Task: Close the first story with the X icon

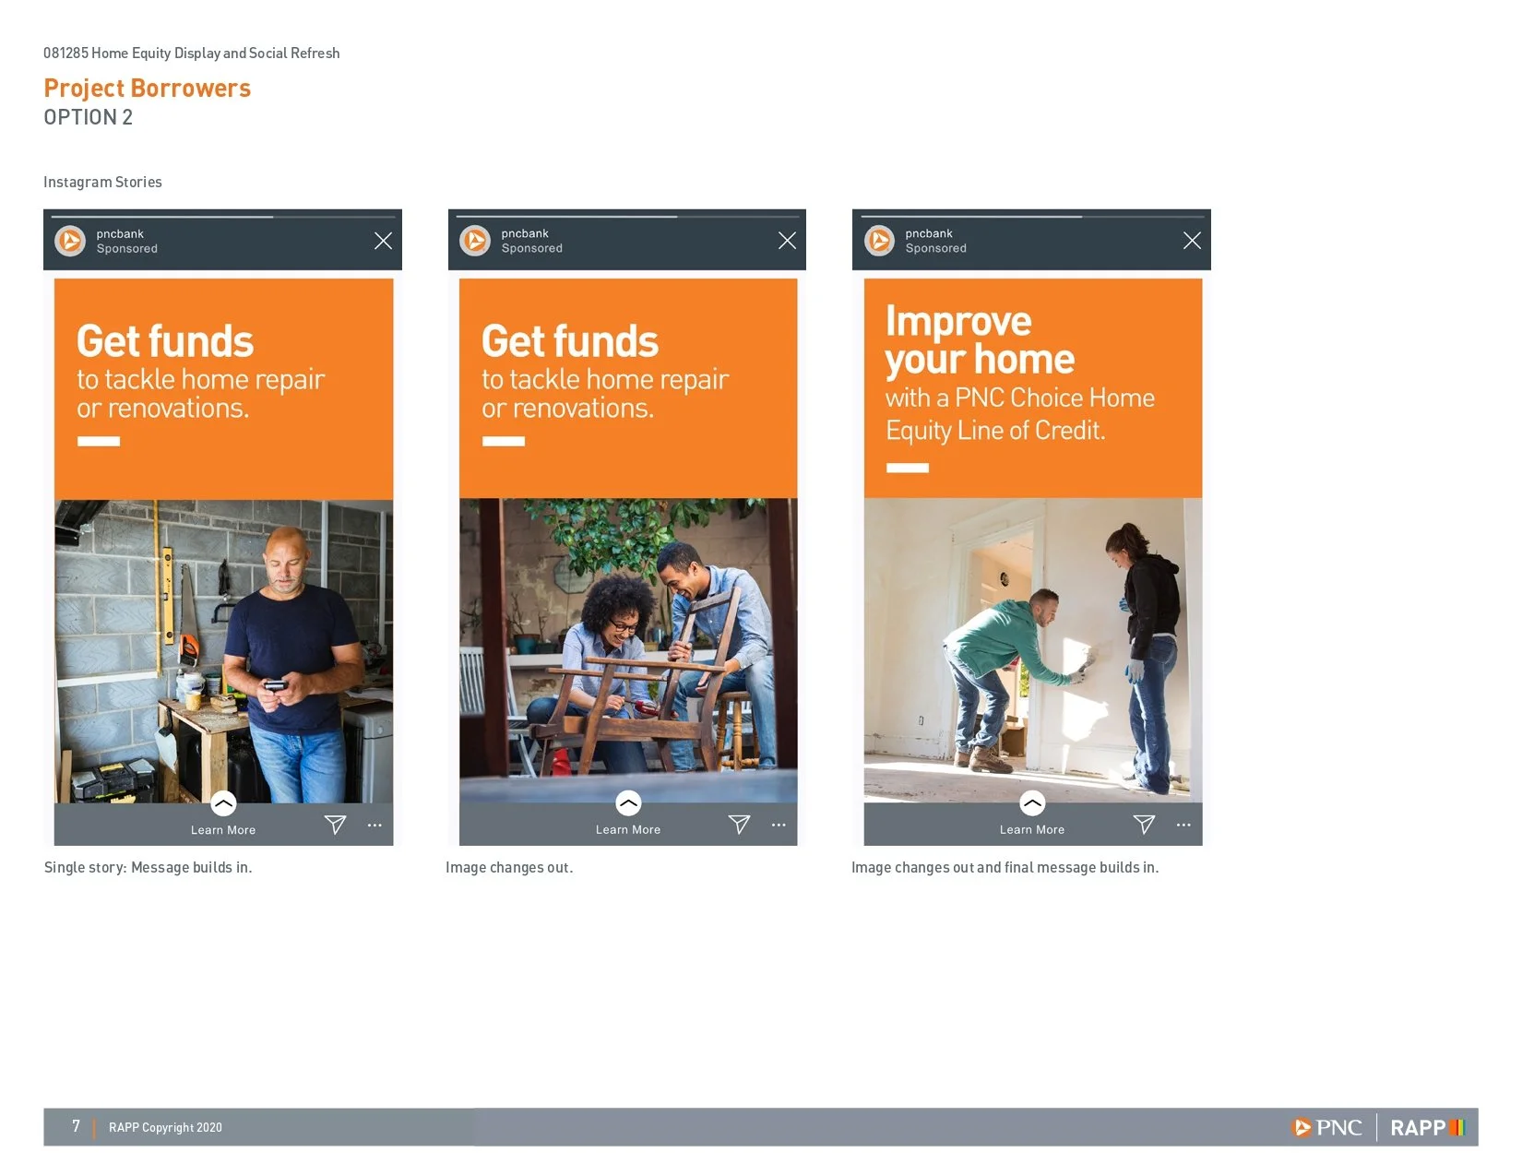Action: (x=383, y=241)
